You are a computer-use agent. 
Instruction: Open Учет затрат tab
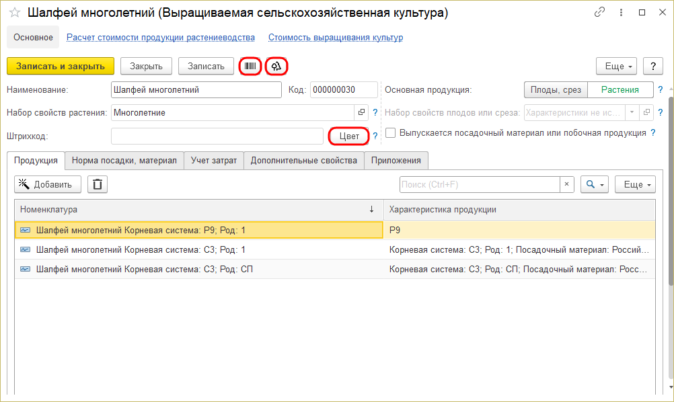pos(214,161)
